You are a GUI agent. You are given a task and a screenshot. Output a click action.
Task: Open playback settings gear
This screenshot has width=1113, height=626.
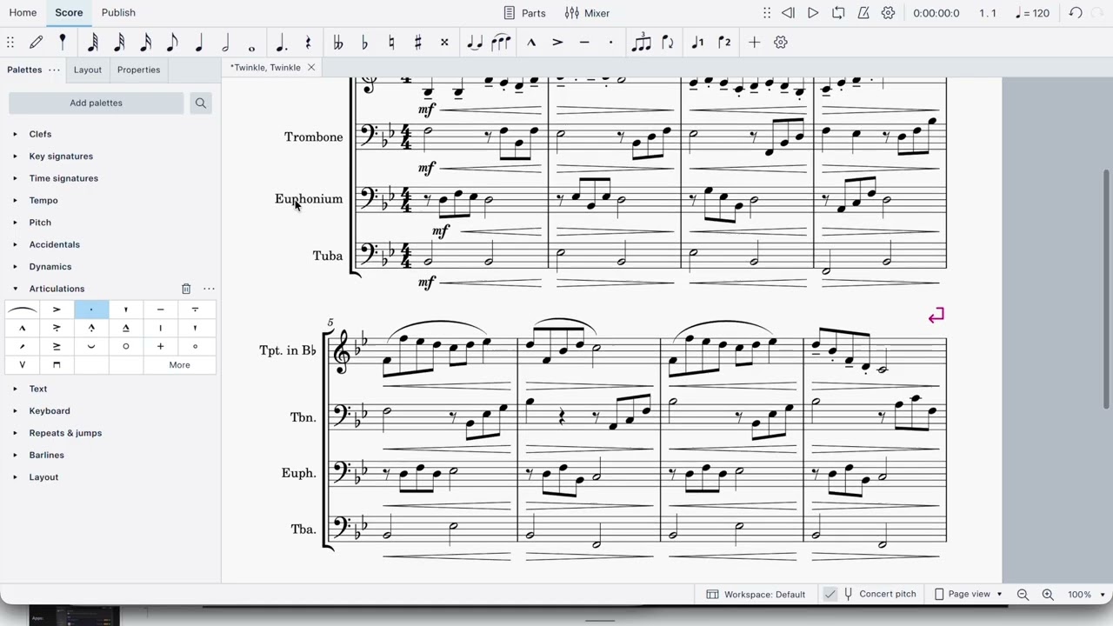coord(888,13)
